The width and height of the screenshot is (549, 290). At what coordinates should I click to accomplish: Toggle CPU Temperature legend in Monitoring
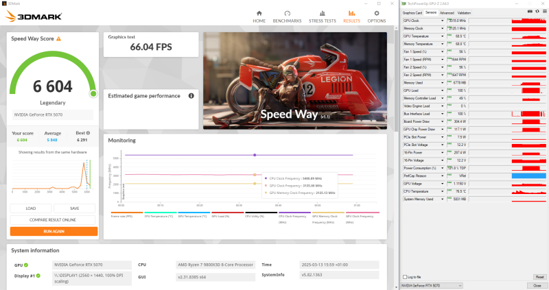click(161, 215)
